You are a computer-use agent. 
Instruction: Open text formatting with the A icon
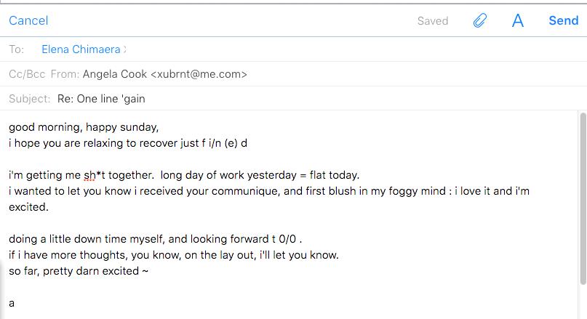(x=518, y=20)
